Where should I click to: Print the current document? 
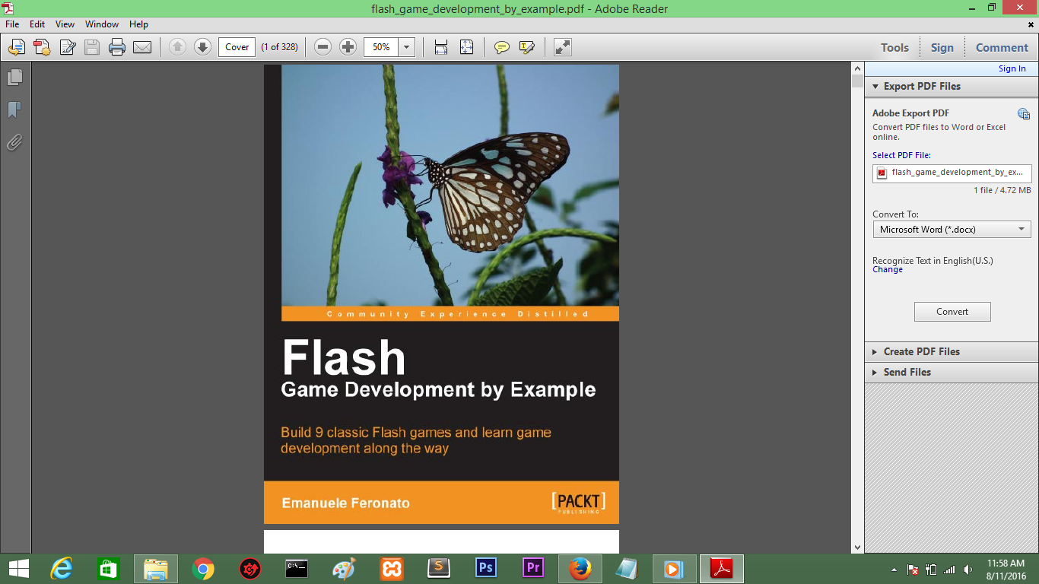pyautogui.click(x=116, y=47)
